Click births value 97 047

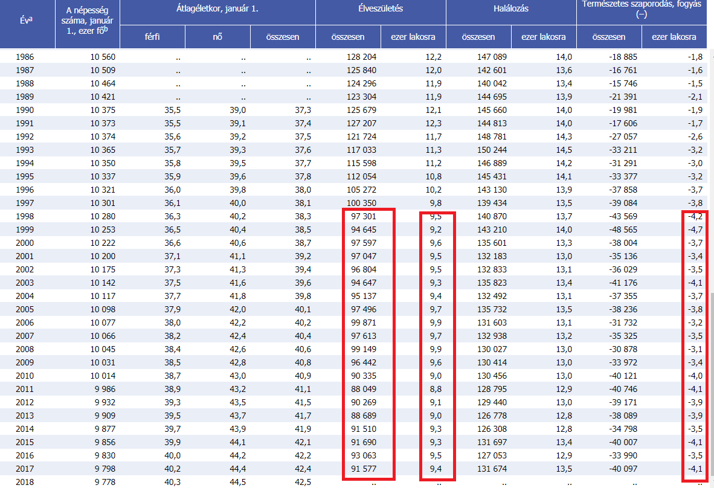[364, 256]
